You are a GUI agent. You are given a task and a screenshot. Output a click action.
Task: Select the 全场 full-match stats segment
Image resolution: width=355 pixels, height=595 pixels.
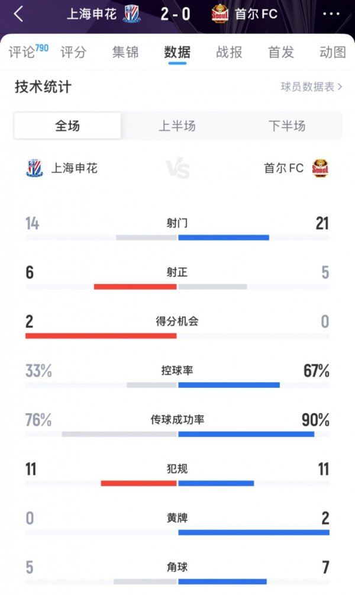coord(67,126)
